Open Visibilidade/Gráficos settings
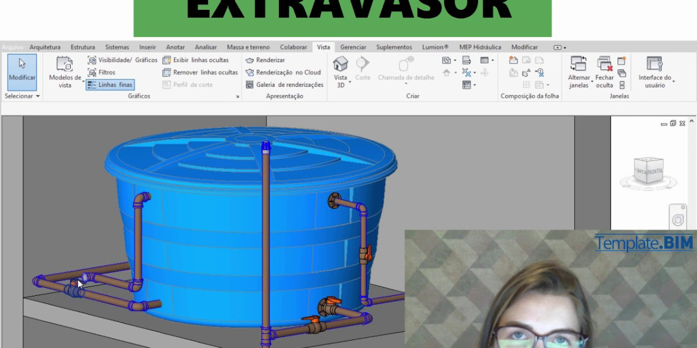The image size is (697, 348). tap(123, 60)
